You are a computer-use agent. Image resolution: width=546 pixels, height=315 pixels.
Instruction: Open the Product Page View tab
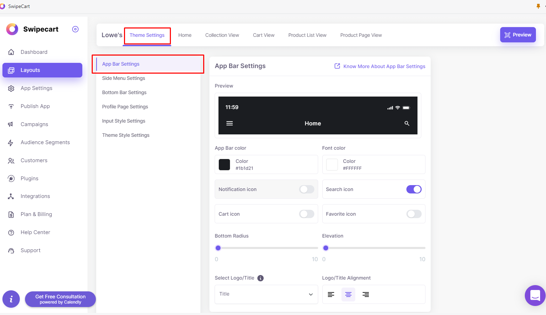(x=361, y=35)
